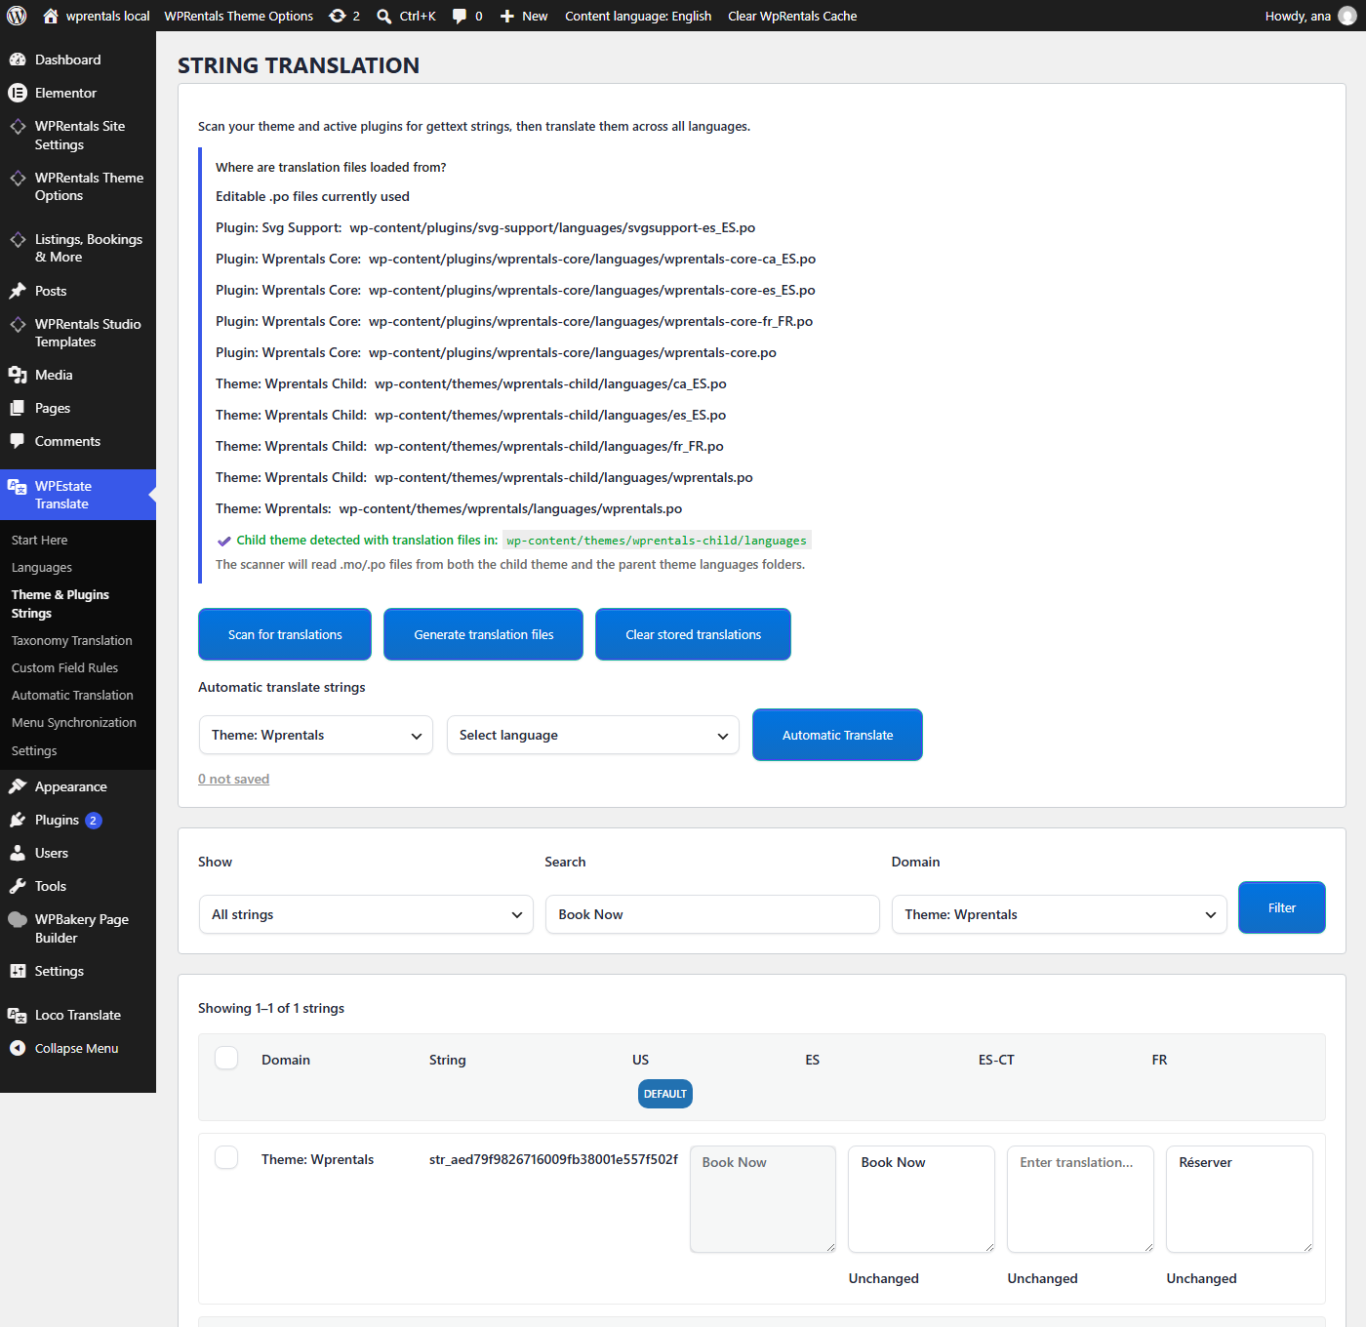Expand the Domain filter dropdown
The height and width of the screenshot is (1327, 1366).
click(x=1059, y=914)
